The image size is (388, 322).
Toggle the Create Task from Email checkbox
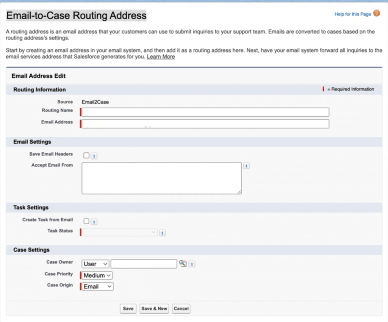(86, 221)
